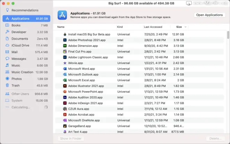
Task: Click the Show in Finder button
Action: [x=71, y=138]
